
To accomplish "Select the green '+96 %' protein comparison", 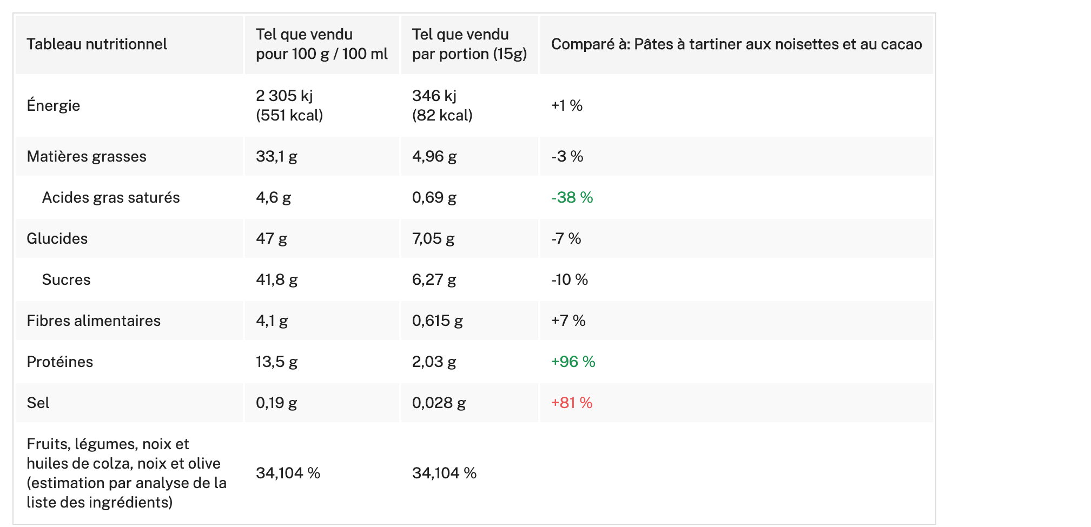I will coord(573,362).
